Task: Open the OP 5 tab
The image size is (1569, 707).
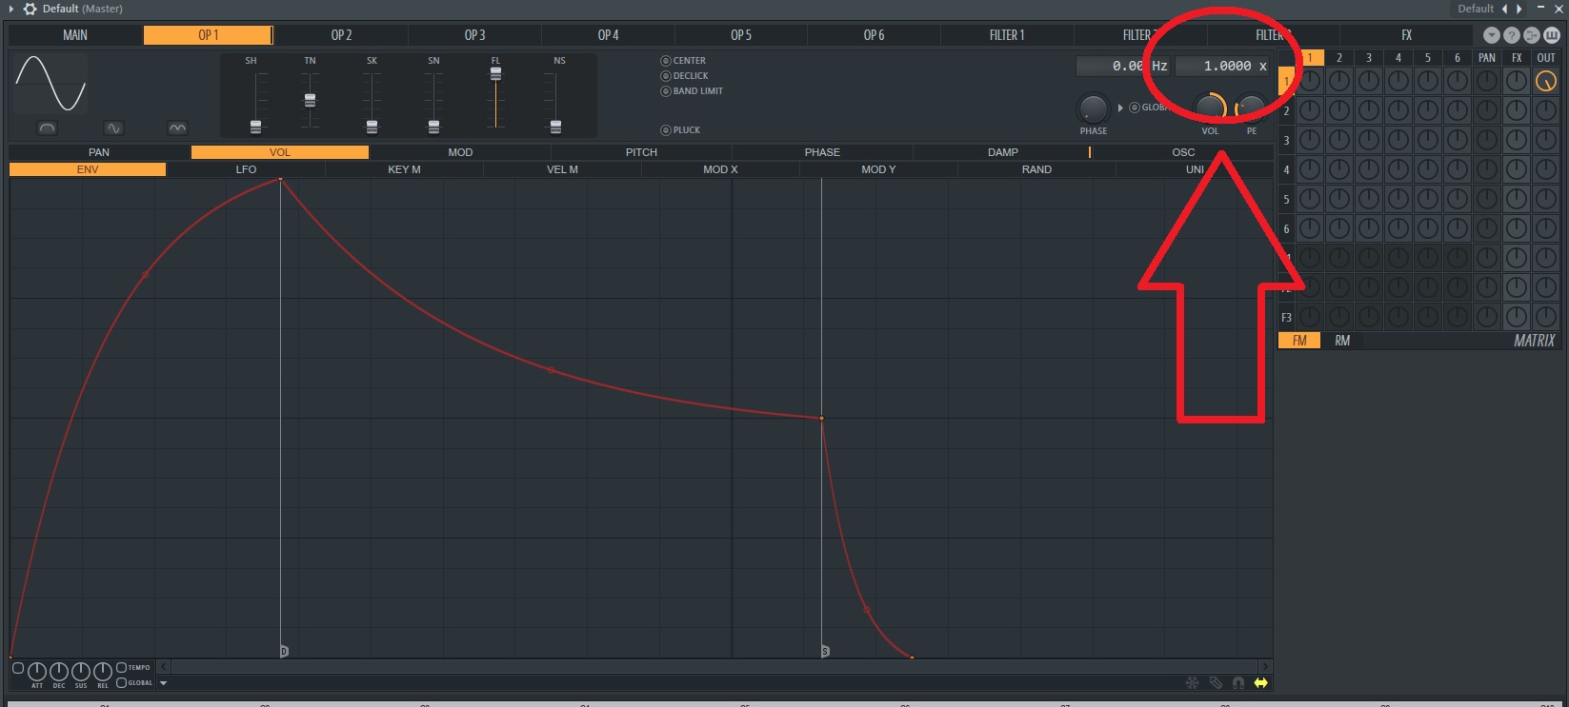Action: [x=741, y=35]
